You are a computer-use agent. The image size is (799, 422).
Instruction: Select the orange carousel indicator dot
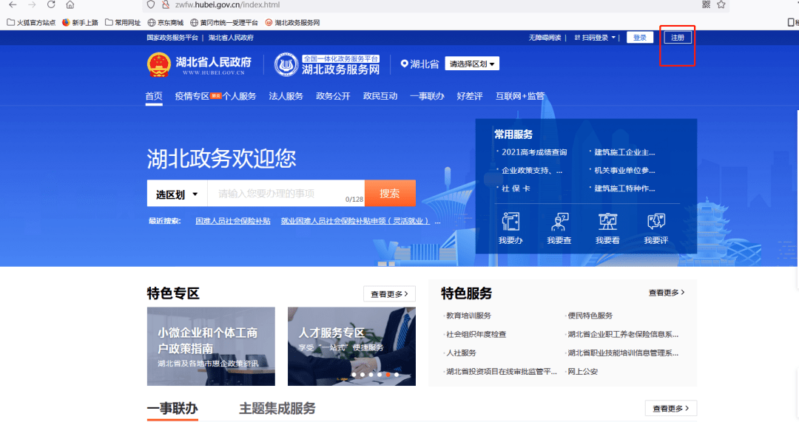pos(388,375)
